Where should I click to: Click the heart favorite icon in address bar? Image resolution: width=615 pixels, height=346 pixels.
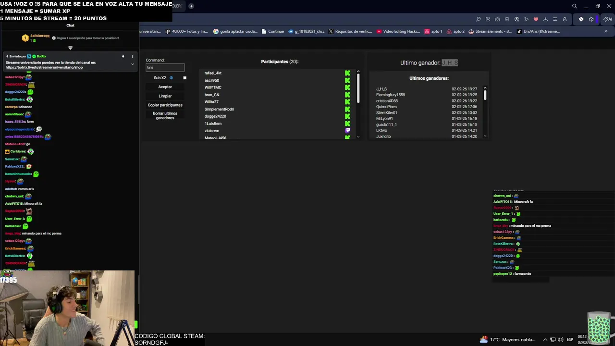[x=536, y=19]
